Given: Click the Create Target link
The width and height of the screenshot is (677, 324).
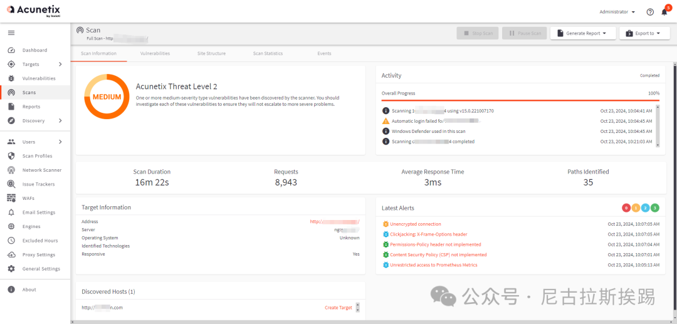Looking at the screenshot, I should click(338, 308).
